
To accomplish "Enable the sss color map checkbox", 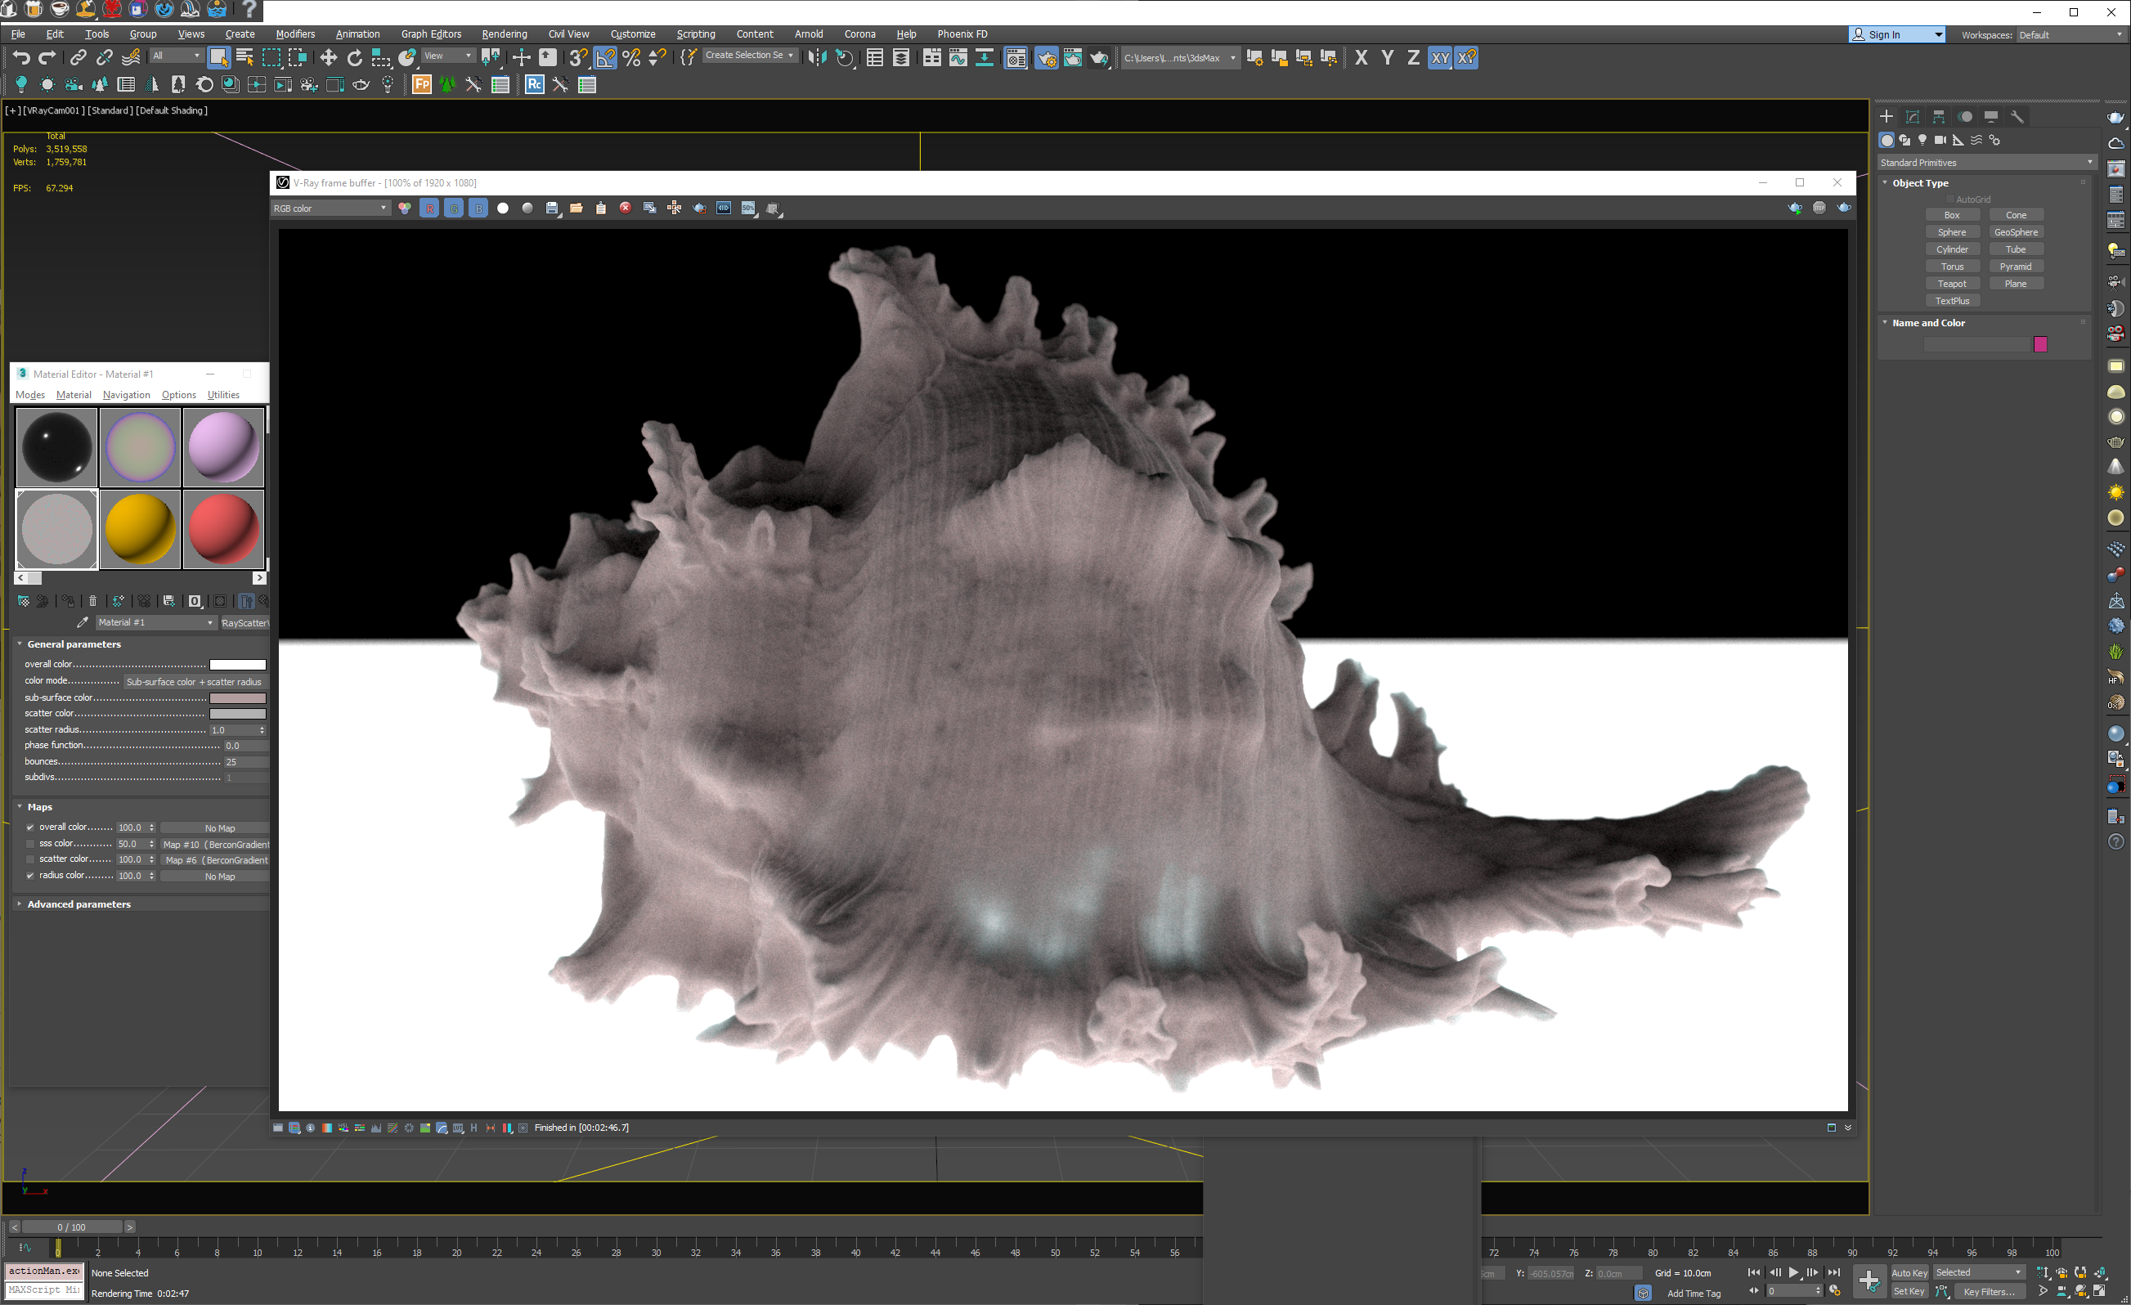I will click(x=30, y=844).
